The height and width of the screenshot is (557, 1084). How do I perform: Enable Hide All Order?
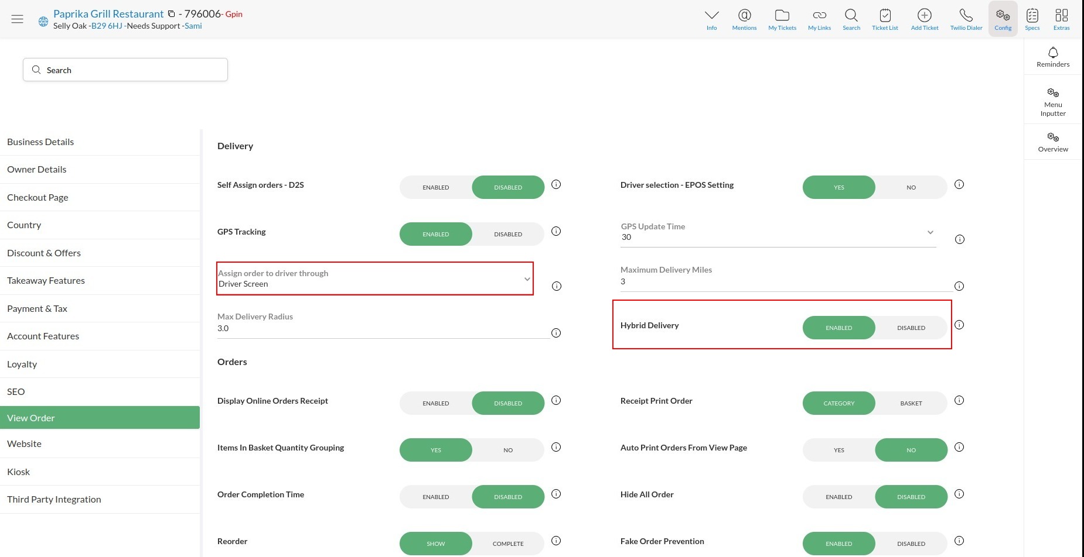click(839, 497)
